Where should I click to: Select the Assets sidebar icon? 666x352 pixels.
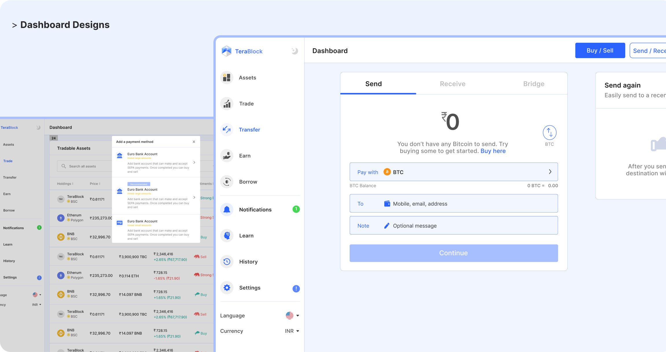click(x=227, y=77)
